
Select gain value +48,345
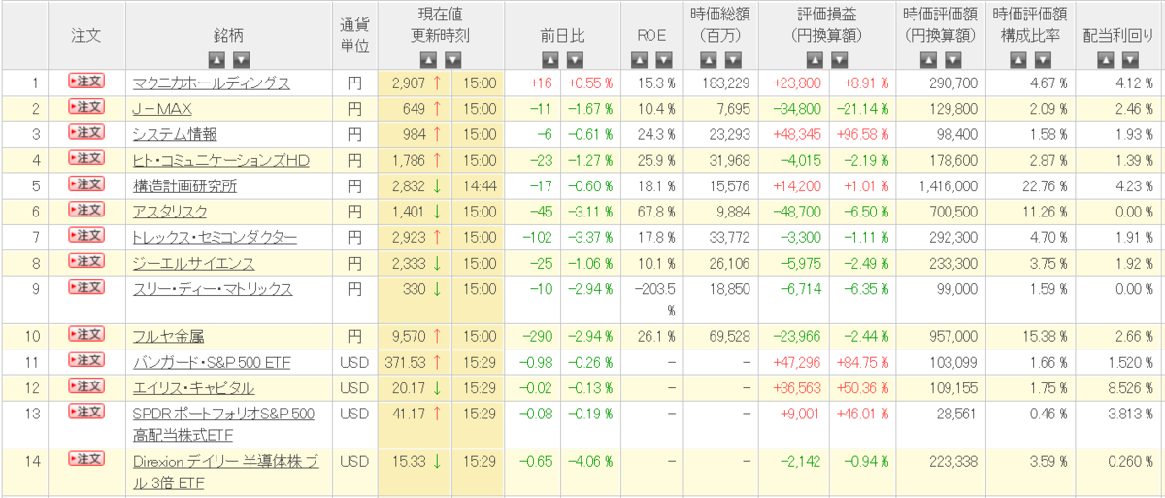pyautogui.click(x=796, y=135)
